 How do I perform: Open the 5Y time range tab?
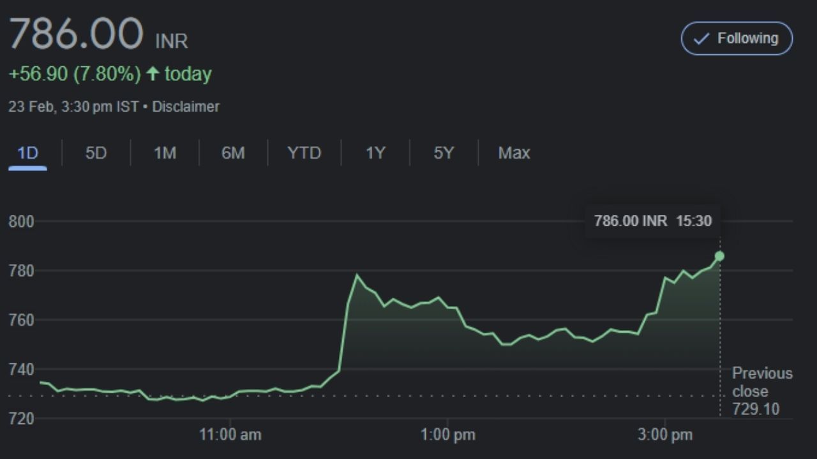coord(444,153)
